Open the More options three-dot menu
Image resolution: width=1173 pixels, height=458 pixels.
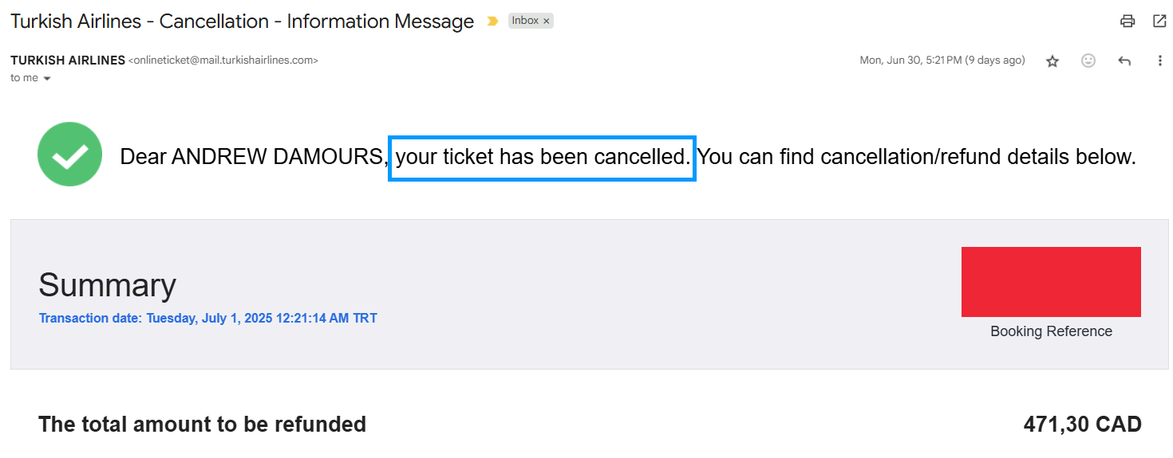pos(1160,61)
